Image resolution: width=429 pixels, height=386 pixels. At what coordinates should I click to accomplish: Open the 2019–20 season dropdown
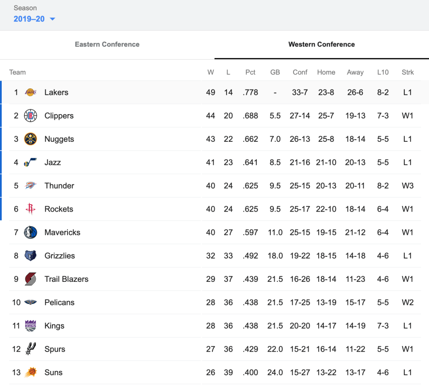tap(29, 19)
